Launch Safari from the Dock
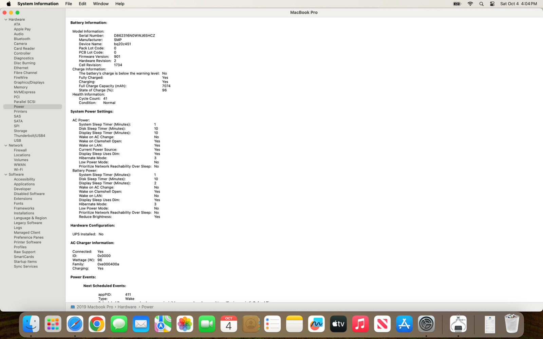 click(75, 324)
